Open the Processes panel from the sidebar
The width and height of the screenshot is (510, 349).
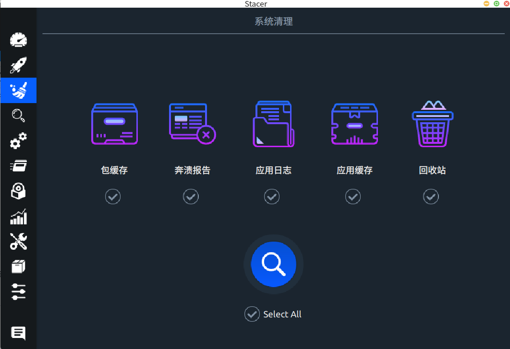coord(18,166)
